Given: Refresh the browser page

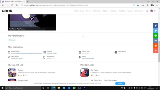Looking at the screenshot, I should (12, 5).
